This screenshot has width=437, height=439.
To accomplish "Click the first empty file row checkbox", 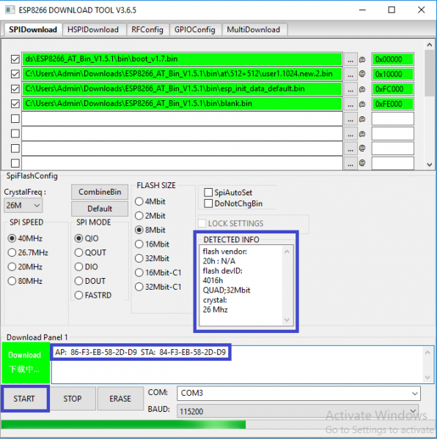I will 15,119.
